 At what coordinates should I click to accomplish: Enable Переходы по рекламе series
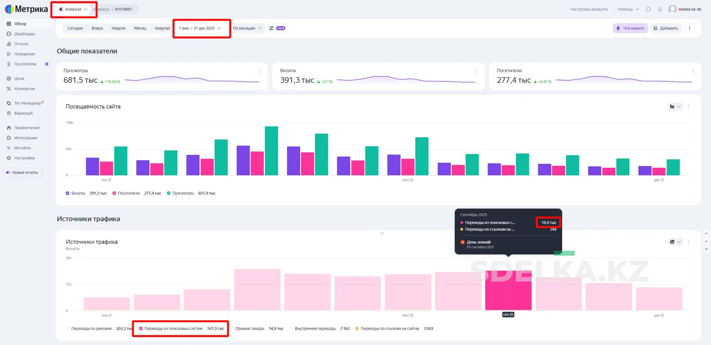click(x=68, y=329)
